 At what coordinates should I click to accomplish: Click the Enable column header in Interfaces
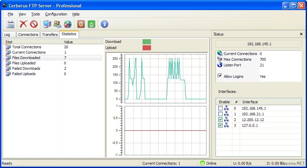tap(224, 102)
